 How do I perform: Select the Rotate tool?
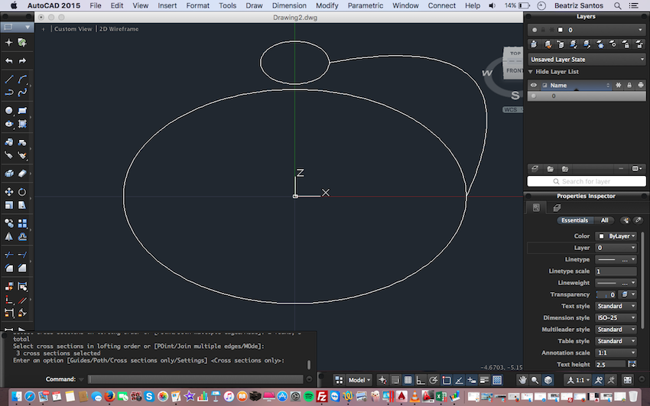pos(22,192)
